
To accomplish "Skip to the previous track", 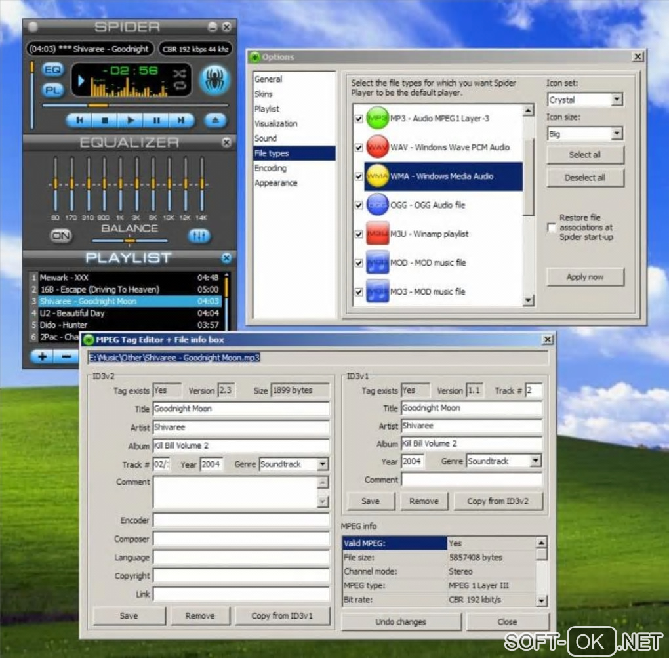I will coord(79,121).
